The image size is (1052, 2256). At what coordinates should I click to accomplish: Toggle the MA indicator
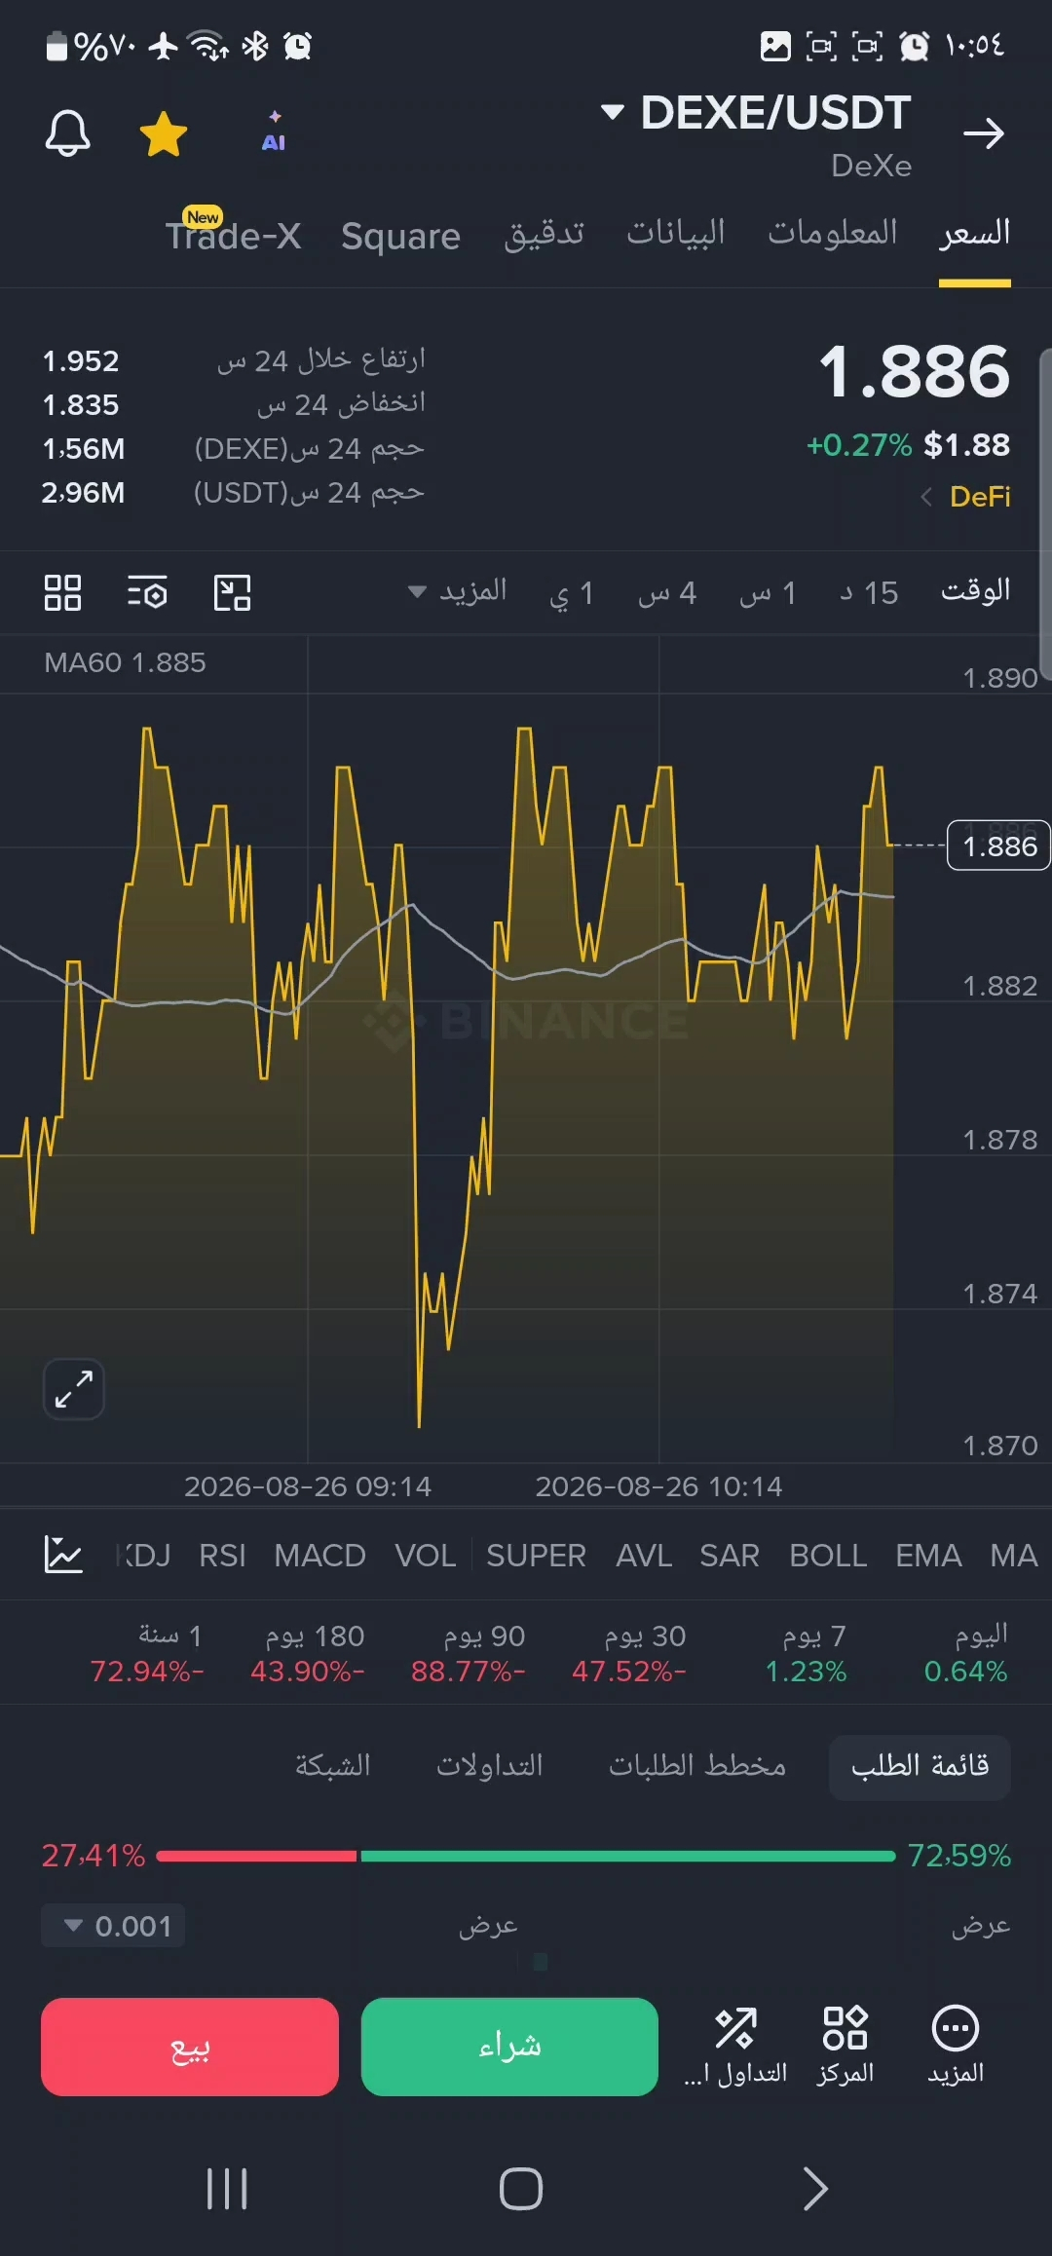click(1014, 1556)
